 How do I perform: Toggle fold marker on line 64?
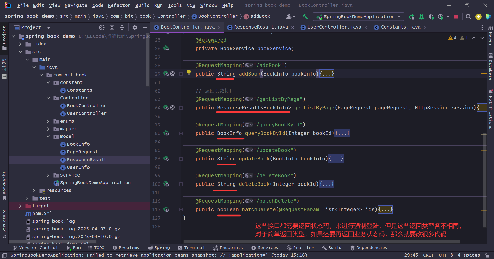[181, 108]
